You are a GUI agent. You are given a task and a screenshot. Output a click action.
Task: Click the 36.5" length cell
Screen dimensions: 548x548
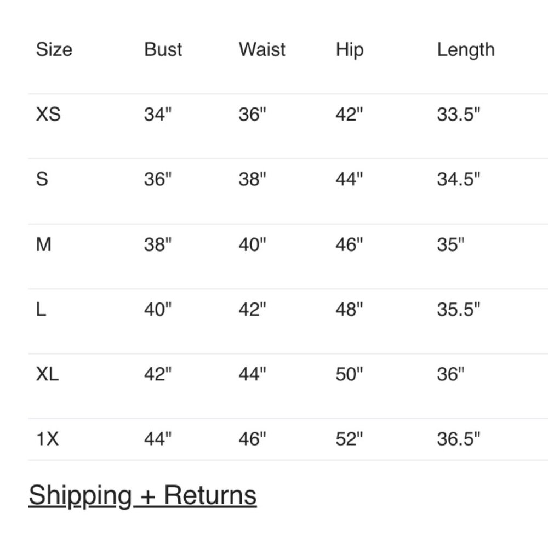tap(459, 438)
